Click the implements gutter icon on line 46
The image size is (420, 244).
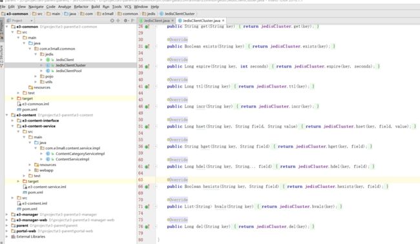tap(147, 106)
